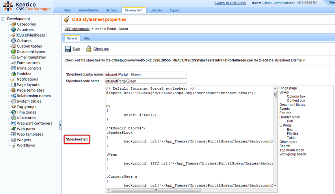This screenshot has height=194, width=335.
Task: Click the Document types icon
Action: click(x=13, y=52)
